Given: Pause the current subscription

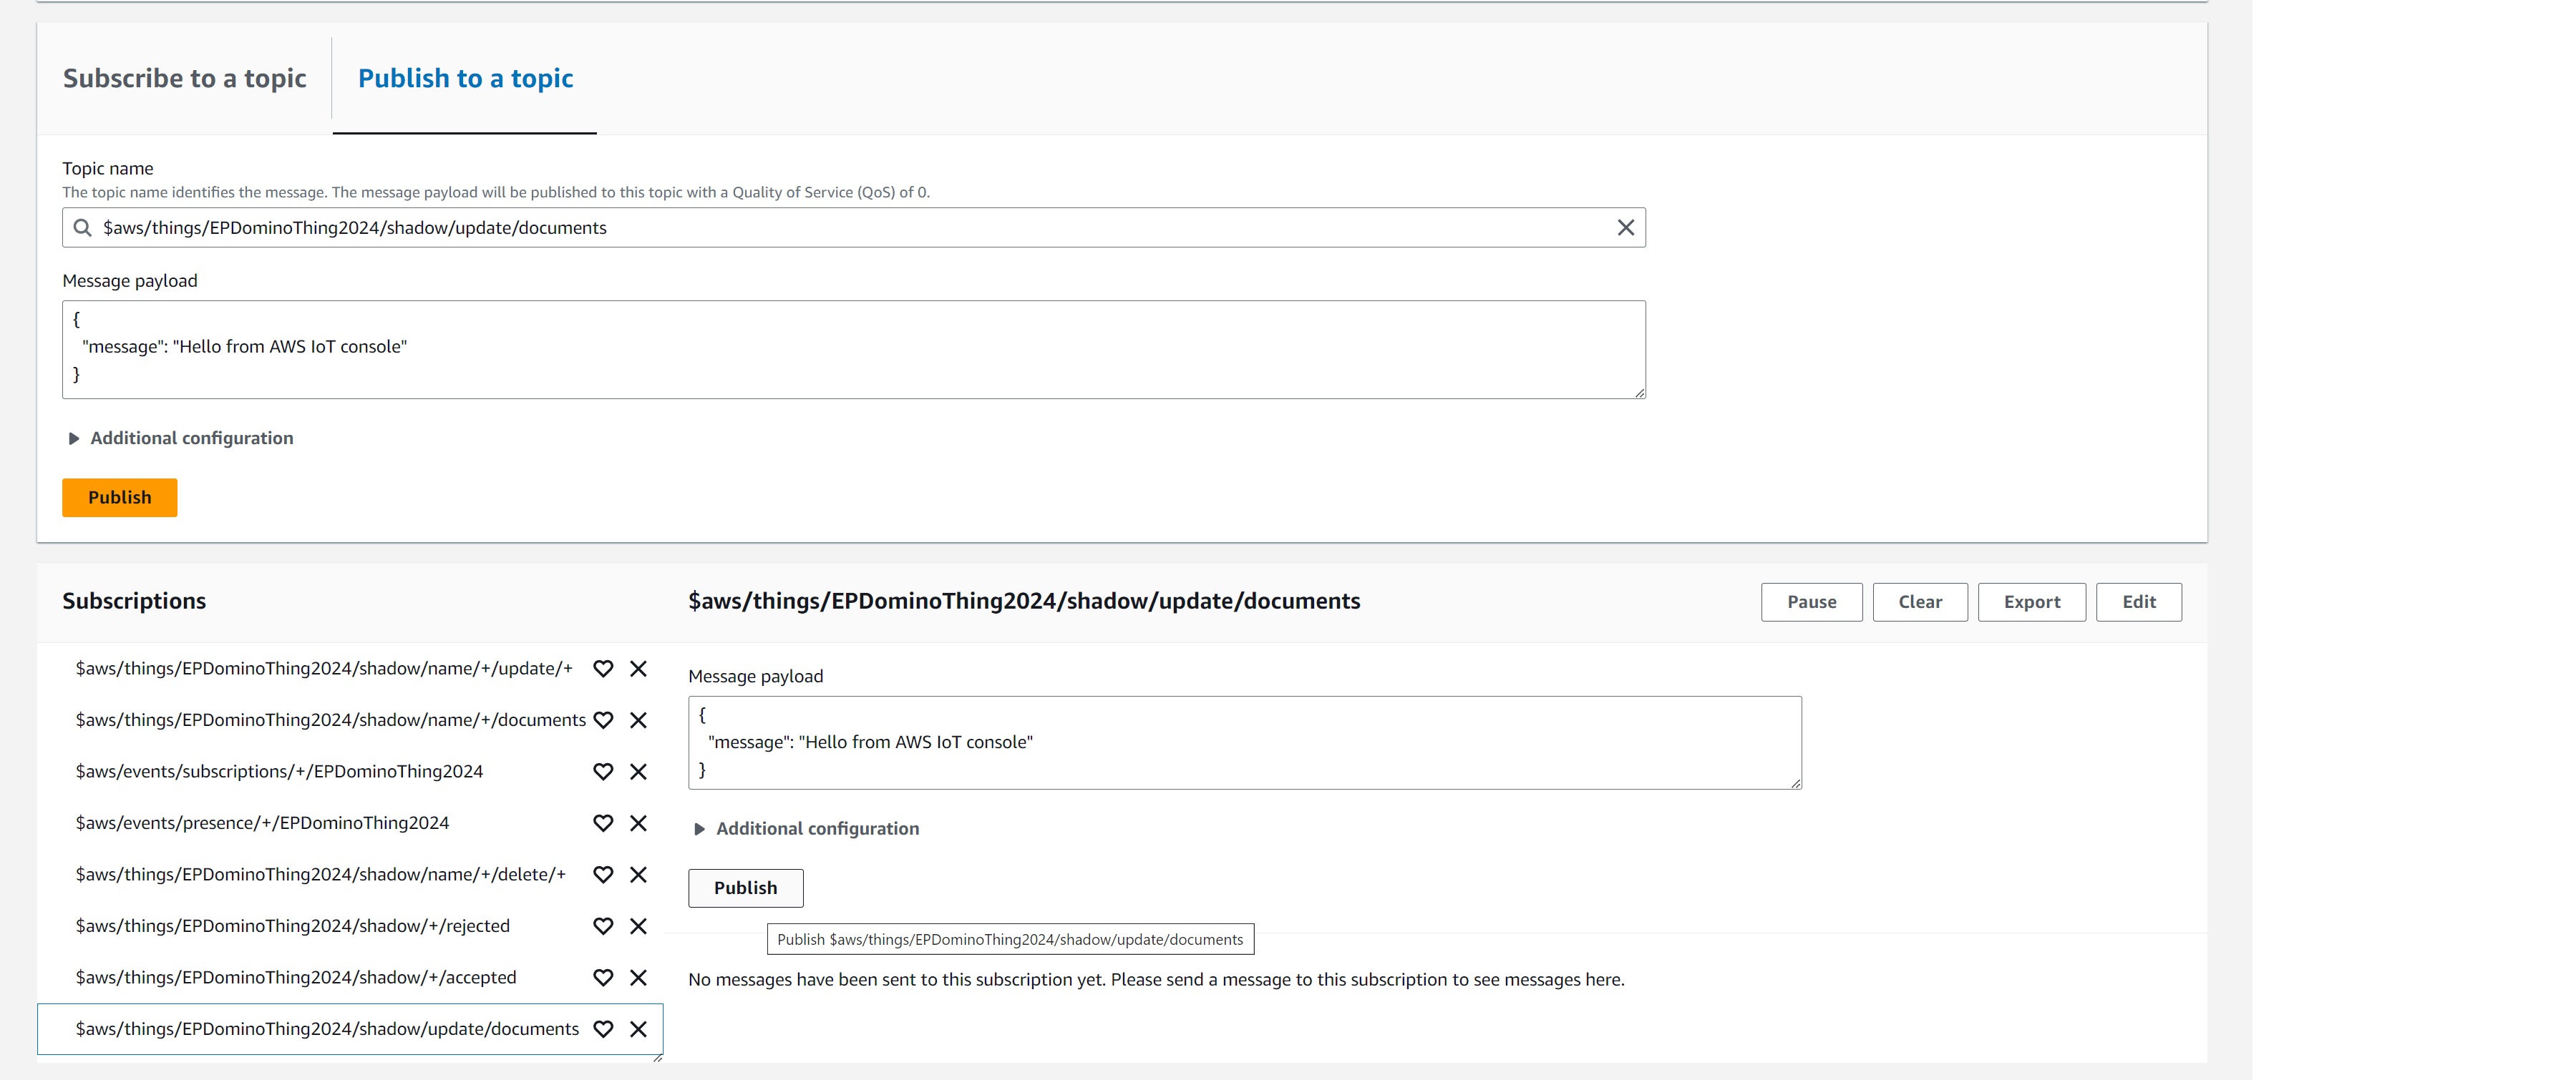Looking at the screenshot, I should 1811,602.
